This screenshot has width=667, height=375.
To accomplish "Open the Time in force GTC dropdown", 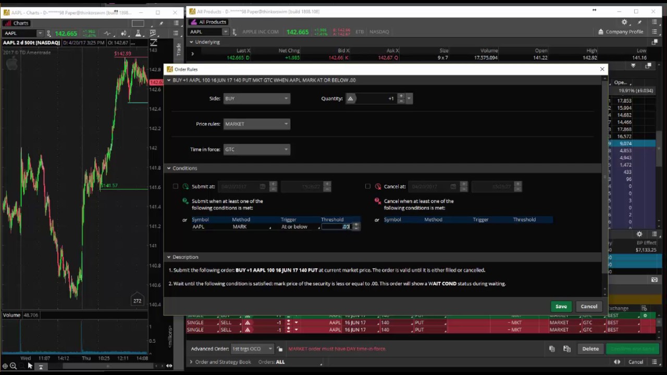I will [256, 149].
